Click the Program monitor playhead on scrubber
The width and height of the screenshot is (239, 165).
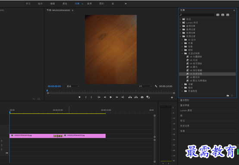point(47,91)
